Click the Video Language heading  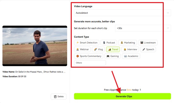coord(83,6)
